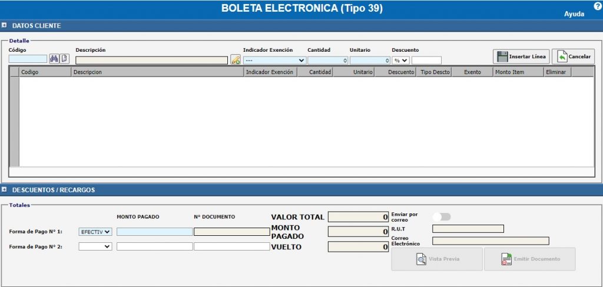Click the undo arrow icon on Cancelar
Image resolution: width=603 pixels, height=287 pixels.
coord(561,57)
